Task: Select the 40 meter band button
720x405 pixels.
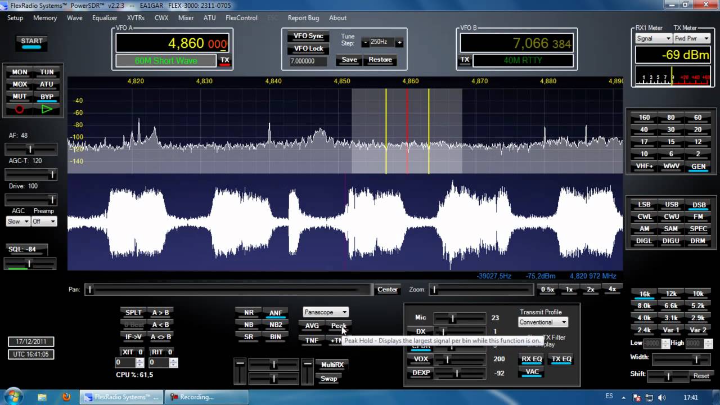Action: pos(644,129)
